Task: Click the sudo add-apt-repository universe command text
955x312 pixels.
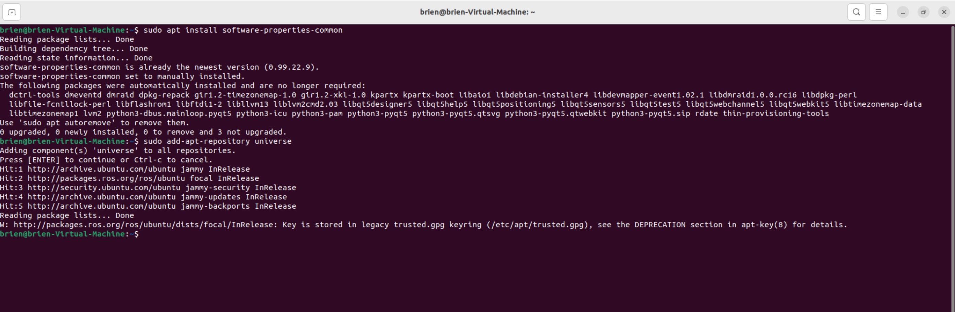Action: (218, 141)
